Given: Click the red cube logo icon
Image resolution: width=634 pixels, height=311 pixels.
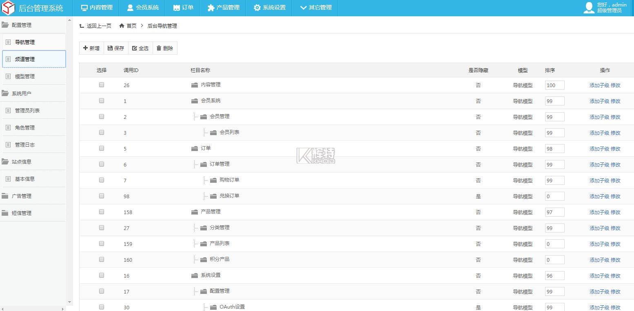Looking at the screenshot, I should pyautogui.click(x=9, y=8).
